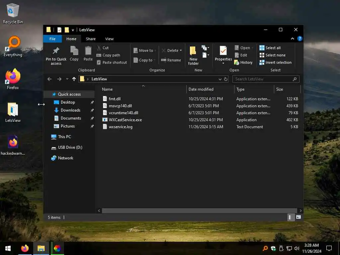Pin current folder to Quick access
340x255 pixels.
pos(56,56)
